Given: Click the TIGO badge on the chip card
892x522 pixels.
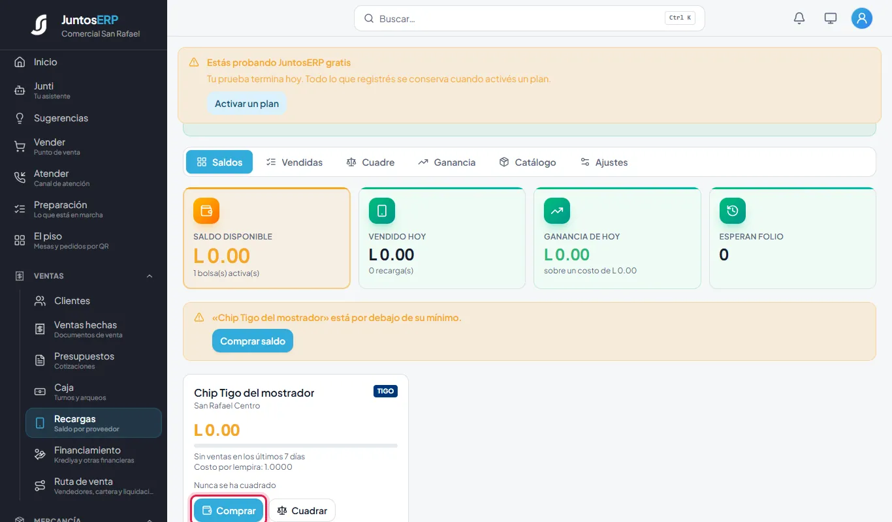Looking at the screenshot, I should (x=385, y=391).
